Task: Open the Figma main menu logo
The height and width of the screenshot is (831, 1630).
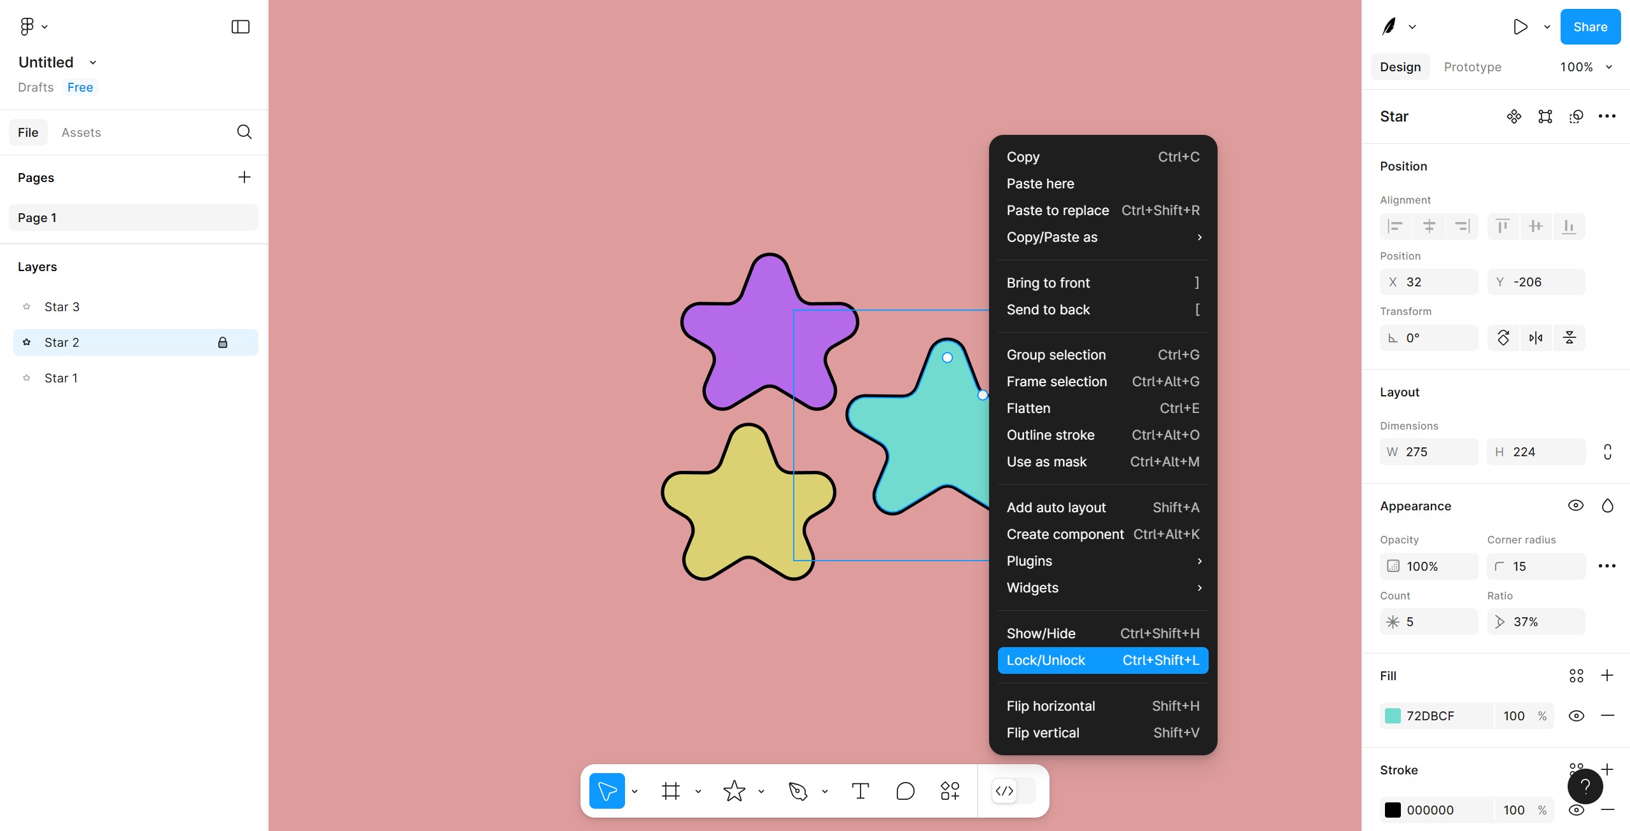Action: [27, 26]
